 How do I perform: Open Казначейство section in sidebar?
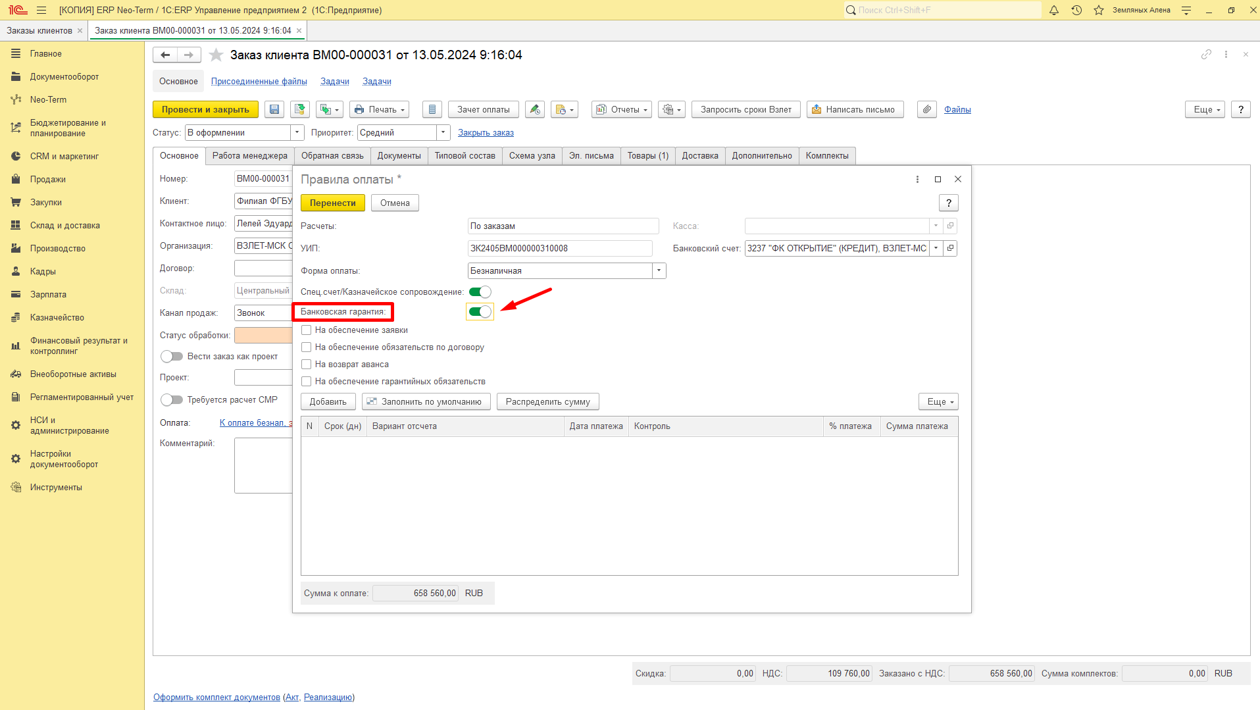coord(57,318)
